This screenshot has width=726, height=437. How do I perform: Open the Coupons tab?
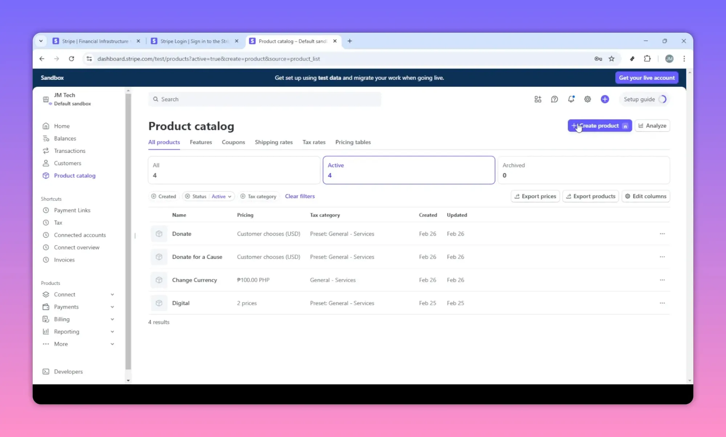233,142
